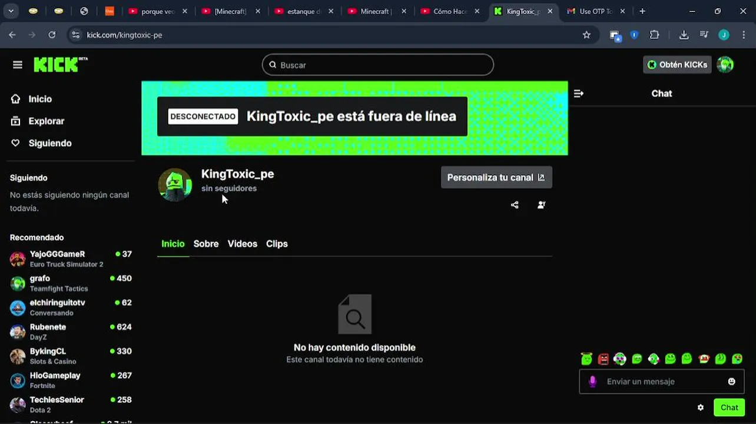Click the Obtén KICKs button
Viewport: 756px width, 424px height.
(677, 65)
